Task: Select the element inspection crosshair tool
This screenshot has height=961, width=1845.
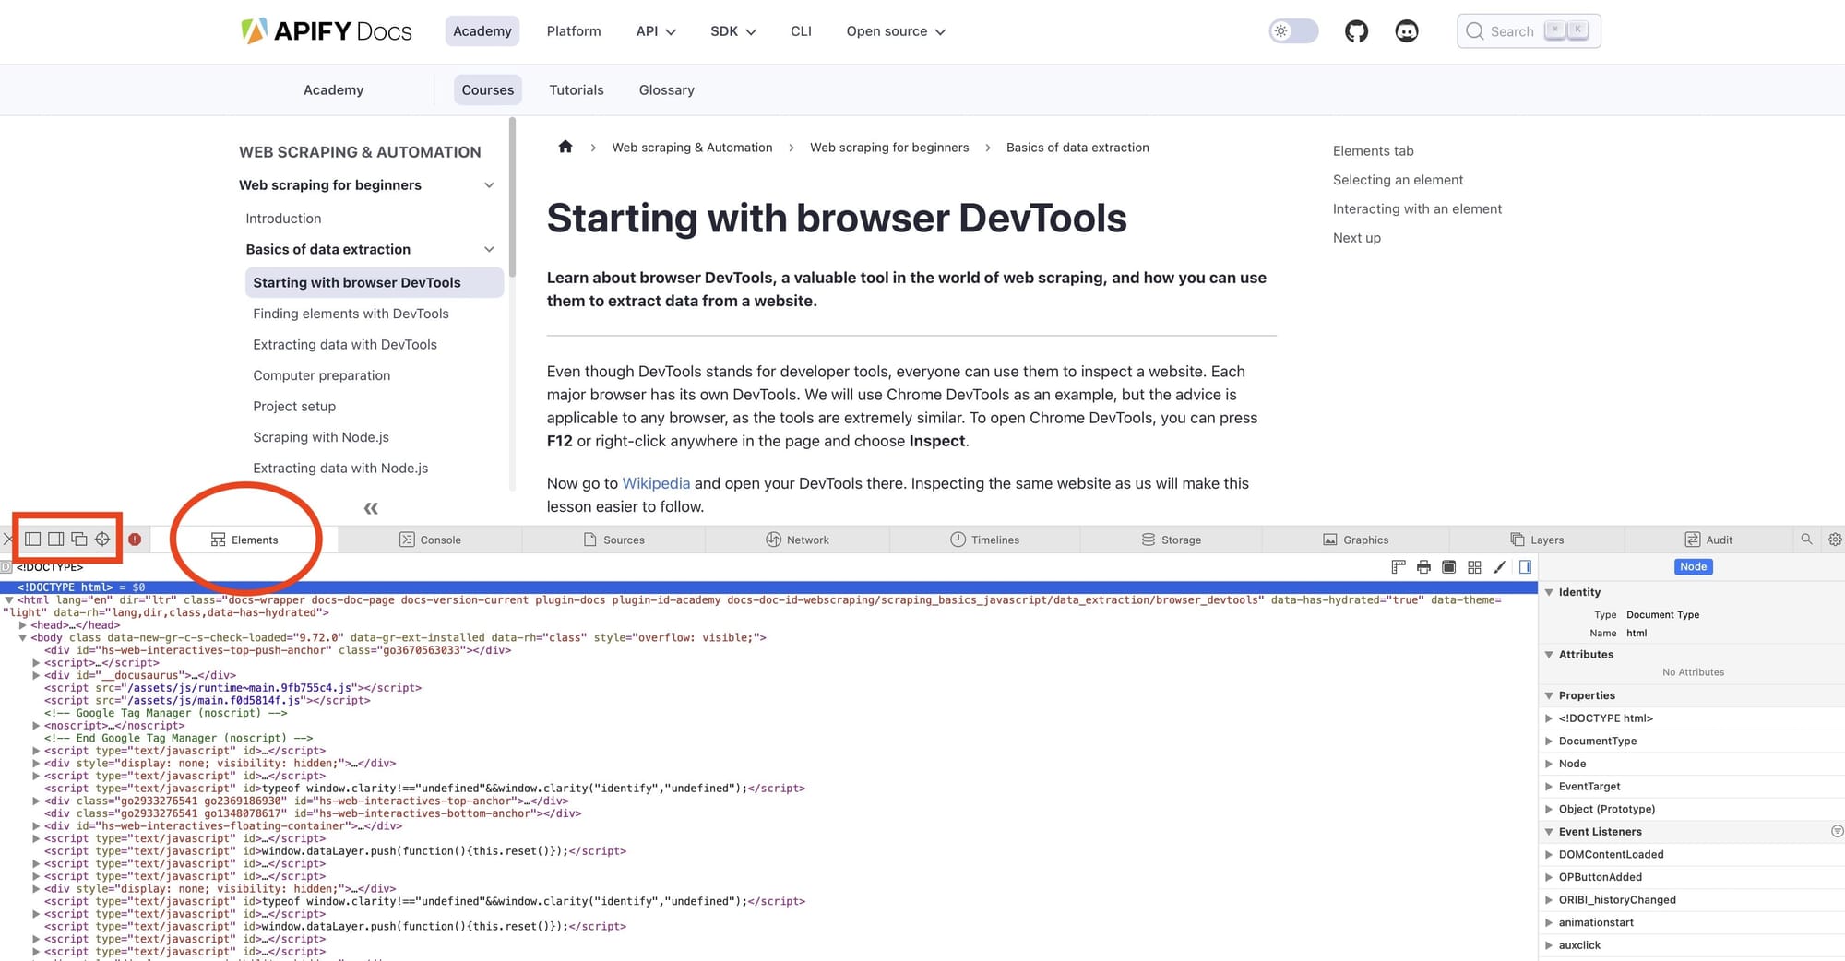Action: click(101, 539)
